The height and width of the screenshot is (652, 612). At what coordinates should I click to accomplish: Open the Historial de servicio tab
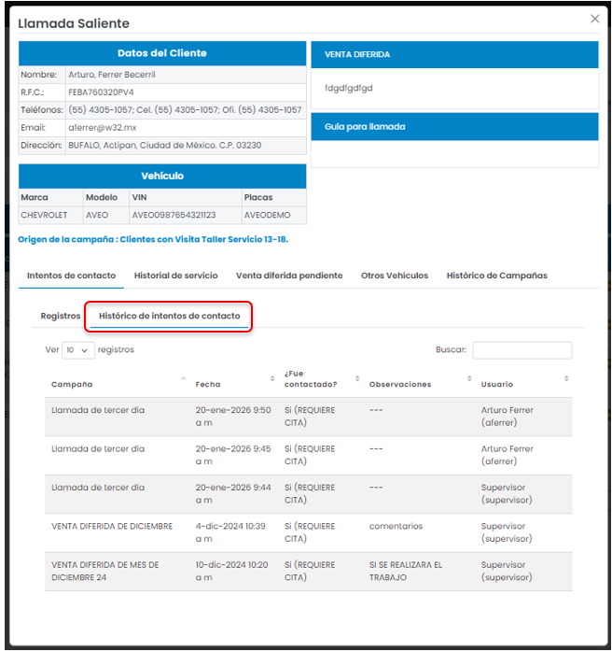pos(175,276)
